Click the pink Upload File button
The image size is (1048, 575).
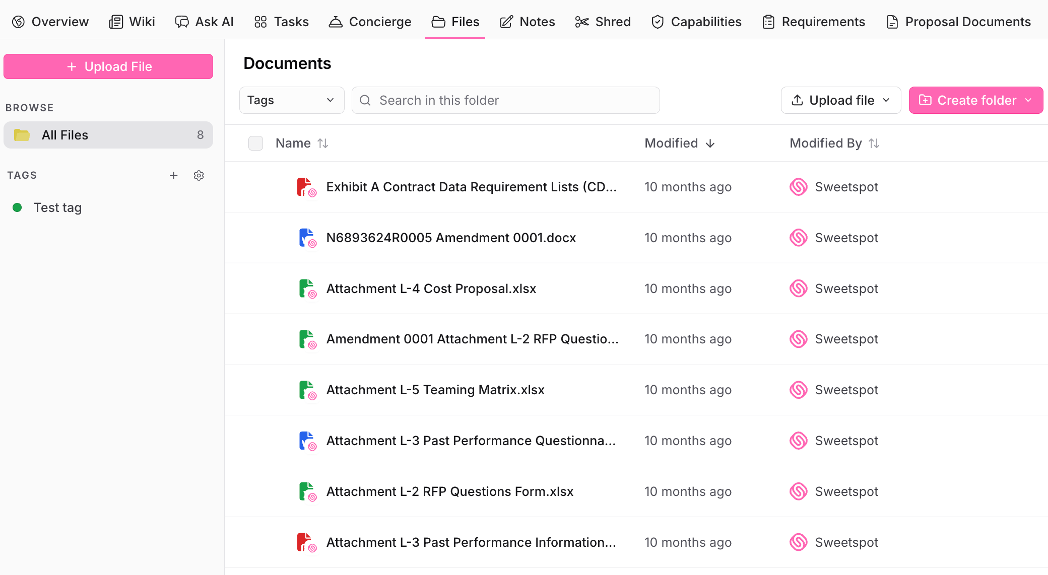click(x=108, y=66)
